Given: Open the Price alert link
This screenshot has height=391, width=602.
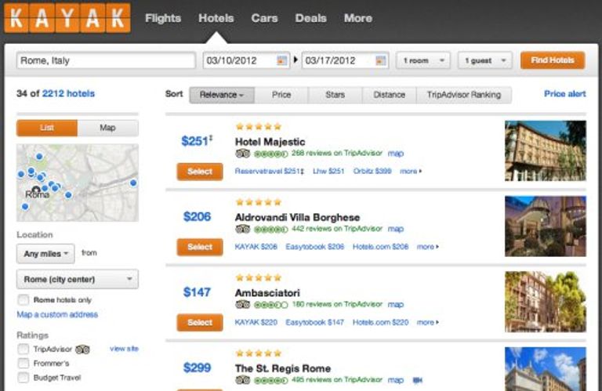Looking at the screenshot, I should pos(564,93).
